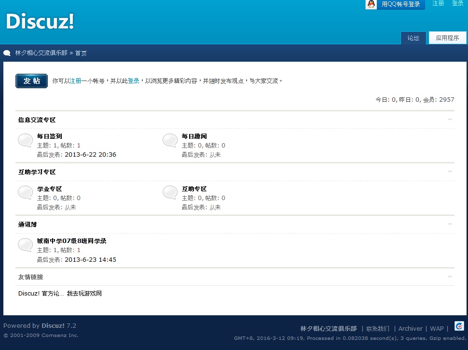Image resolution: width=468 pixels, height=350 pixels.
Task: Click 最后发表: 从未 under 互助专区
Action: pos(201,207)
